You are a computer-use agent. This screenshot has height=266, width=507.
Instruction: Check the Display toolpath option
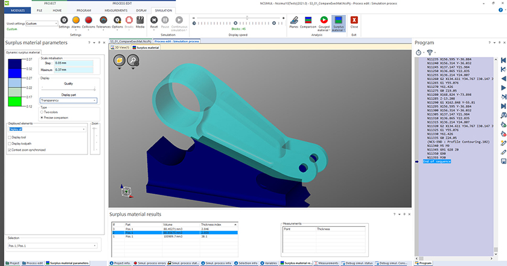pos(9,144)
